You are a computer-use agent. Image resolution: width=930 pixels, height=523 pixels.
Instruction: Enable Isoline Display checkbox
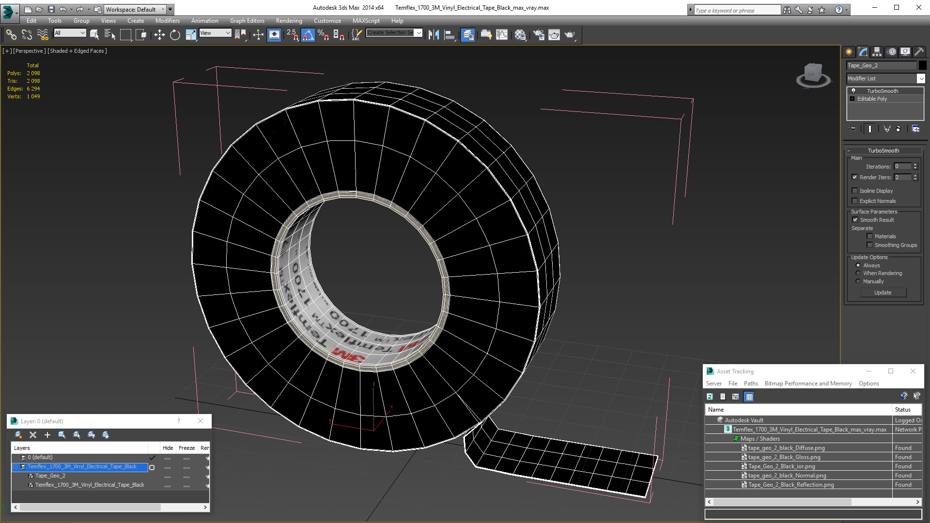[x=854, y=191]
